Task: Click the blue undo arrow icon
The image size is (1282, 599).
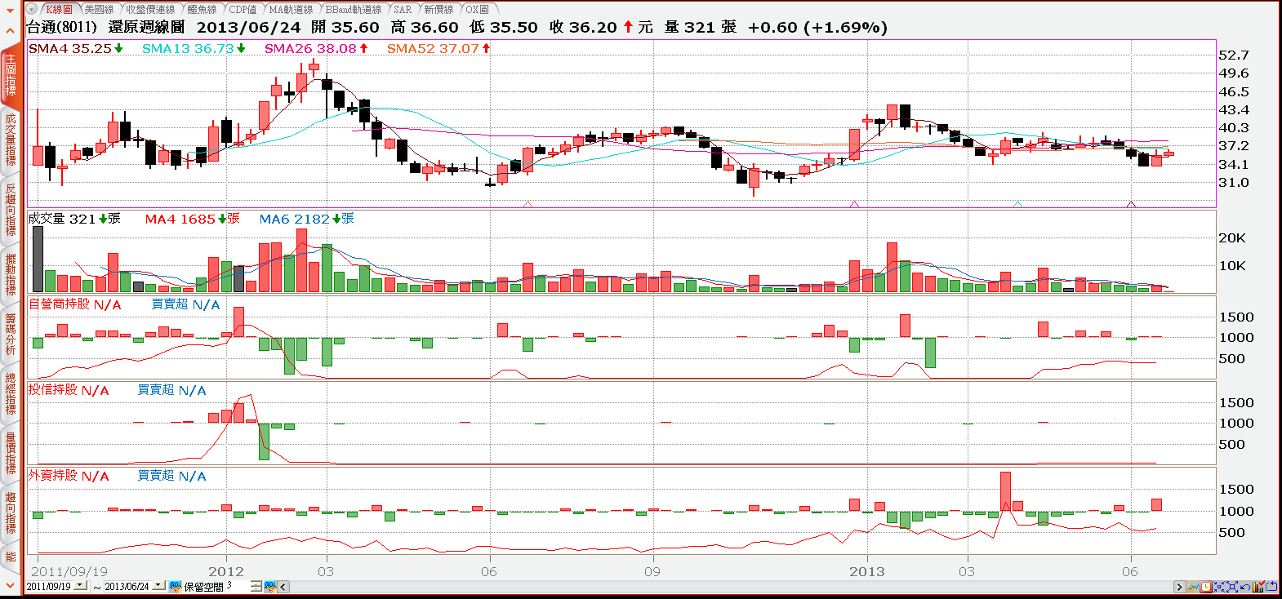Action: [1245, 587]
